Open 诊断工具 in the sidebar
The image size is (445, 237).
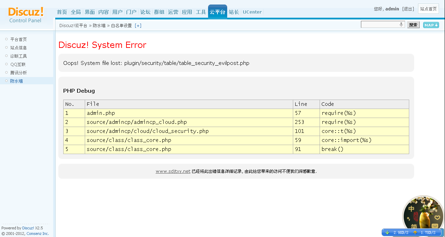(18, 56)
